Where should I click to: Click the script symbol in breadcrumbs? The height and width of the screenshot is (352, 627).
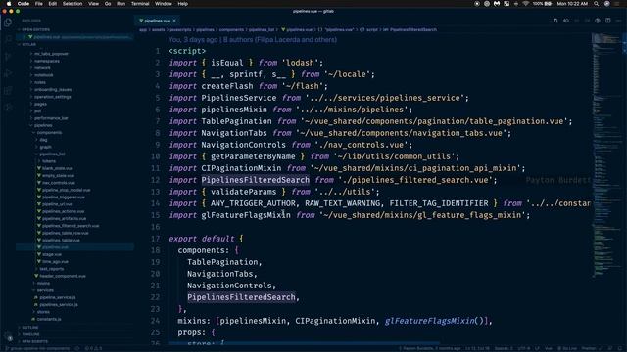tap(372, 30)
